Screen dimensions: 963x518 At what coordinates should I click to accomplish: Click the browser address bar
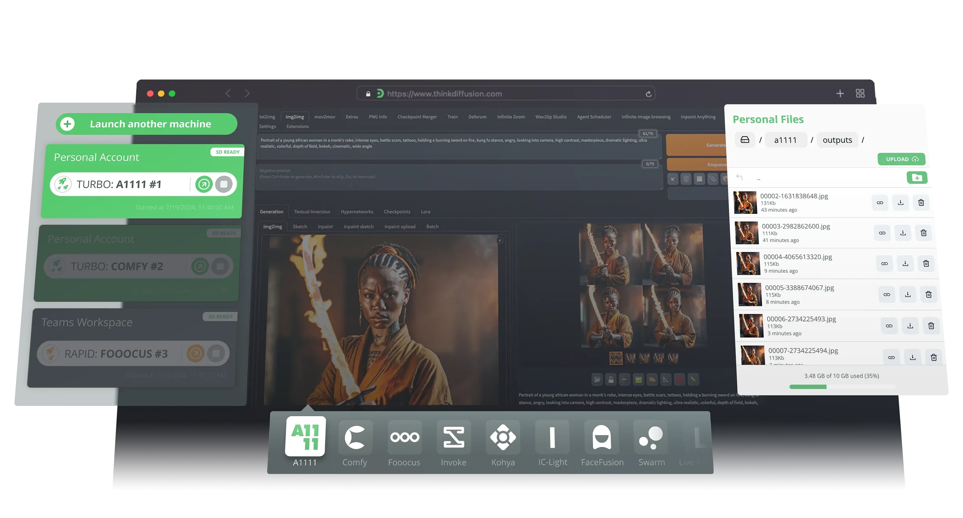click(505, 94)
